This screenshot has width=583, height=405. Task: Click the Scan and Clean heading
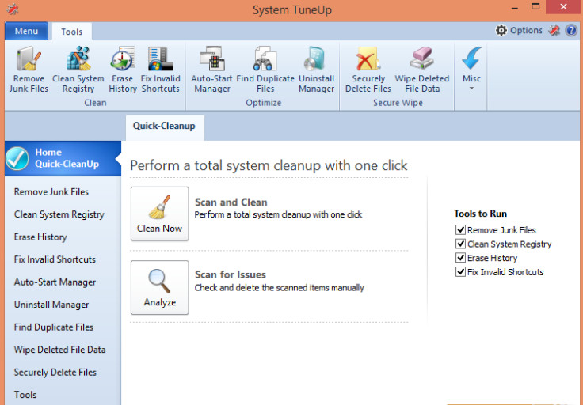(x=231, y=202)
